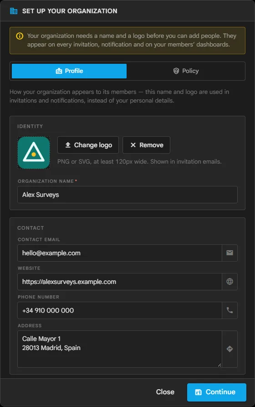Screen dimensions: 255x407
Task: Focus the Organization Name field
Action: [x=127, y=195]
